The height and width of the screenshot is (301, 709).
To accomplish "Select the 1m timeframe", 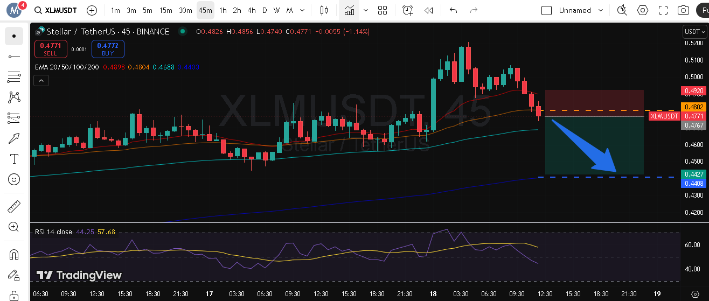I will point(115,10).
